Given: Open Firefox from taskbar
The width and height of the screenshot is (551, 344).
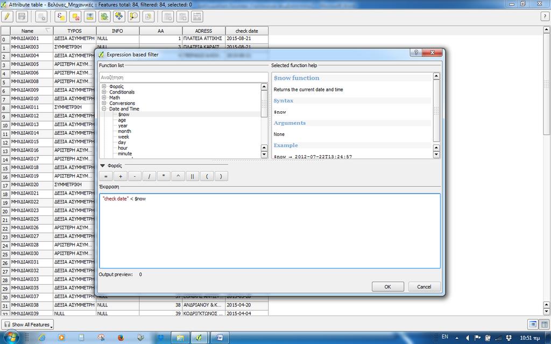Looking at the screenshot, I should pyautogui.click(x=121, y=338).
